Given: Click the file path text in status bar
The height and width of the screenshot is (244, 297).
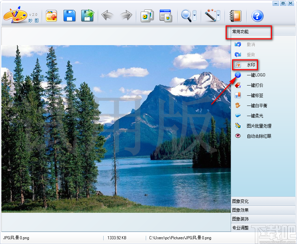Looking at the screenshot, I should [x=180, y=238].
